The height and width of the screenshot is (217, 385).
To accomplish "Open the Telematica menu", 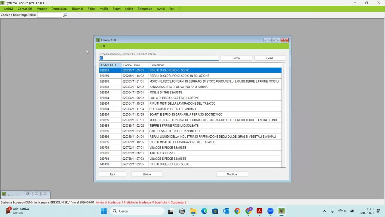I will 145,9.
